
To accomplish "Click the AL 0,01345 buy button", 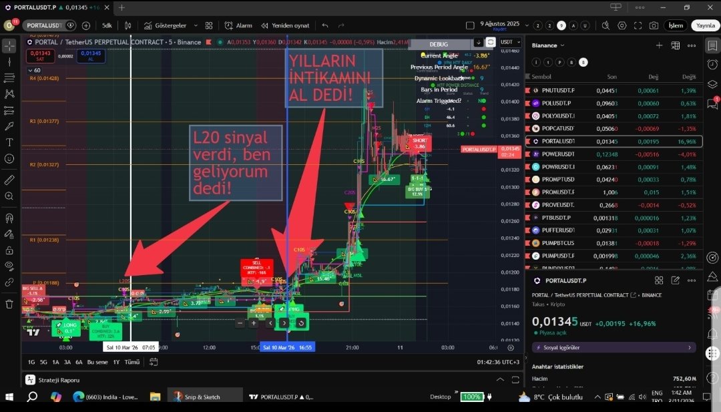I will pos(91,56).
